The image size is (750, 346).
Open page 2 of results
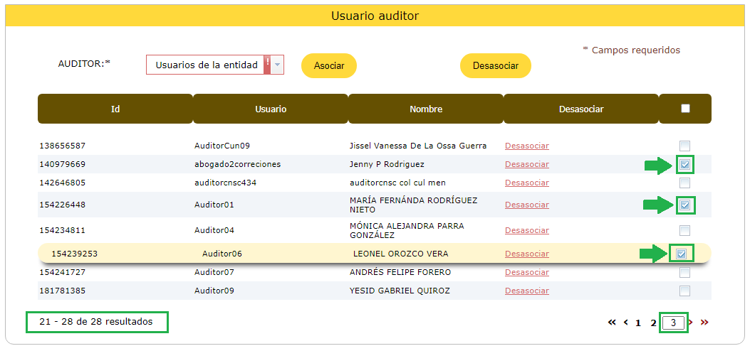653,323
